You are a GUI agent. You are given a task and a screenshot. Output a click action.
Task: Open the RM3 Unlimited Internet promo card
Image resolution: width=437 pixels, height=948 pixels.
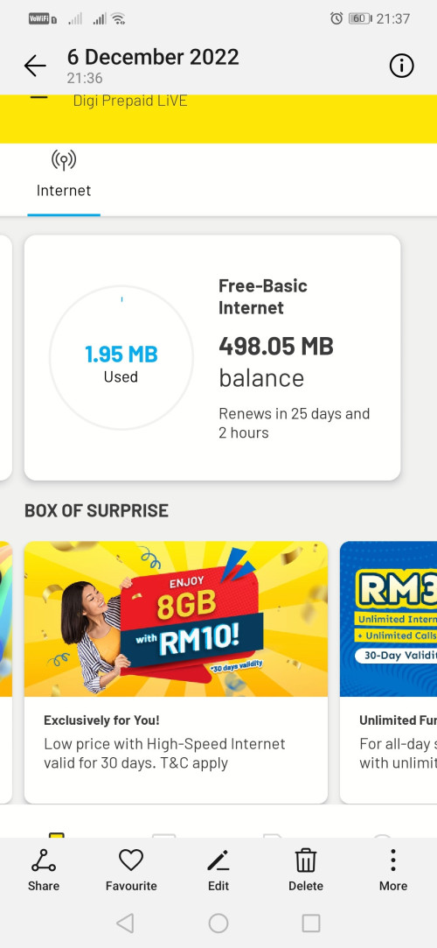388,672
